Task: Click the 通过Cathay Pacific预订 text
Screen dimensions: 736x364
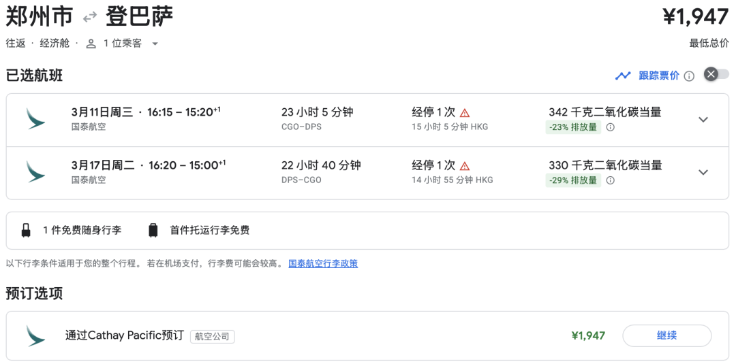Action: tap(125, 336)
